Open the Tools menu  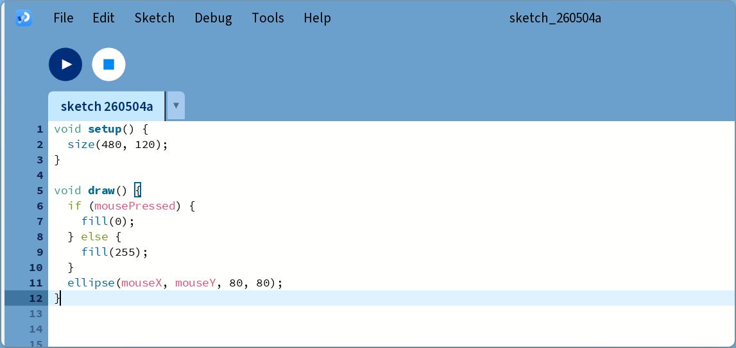[268, 18]
